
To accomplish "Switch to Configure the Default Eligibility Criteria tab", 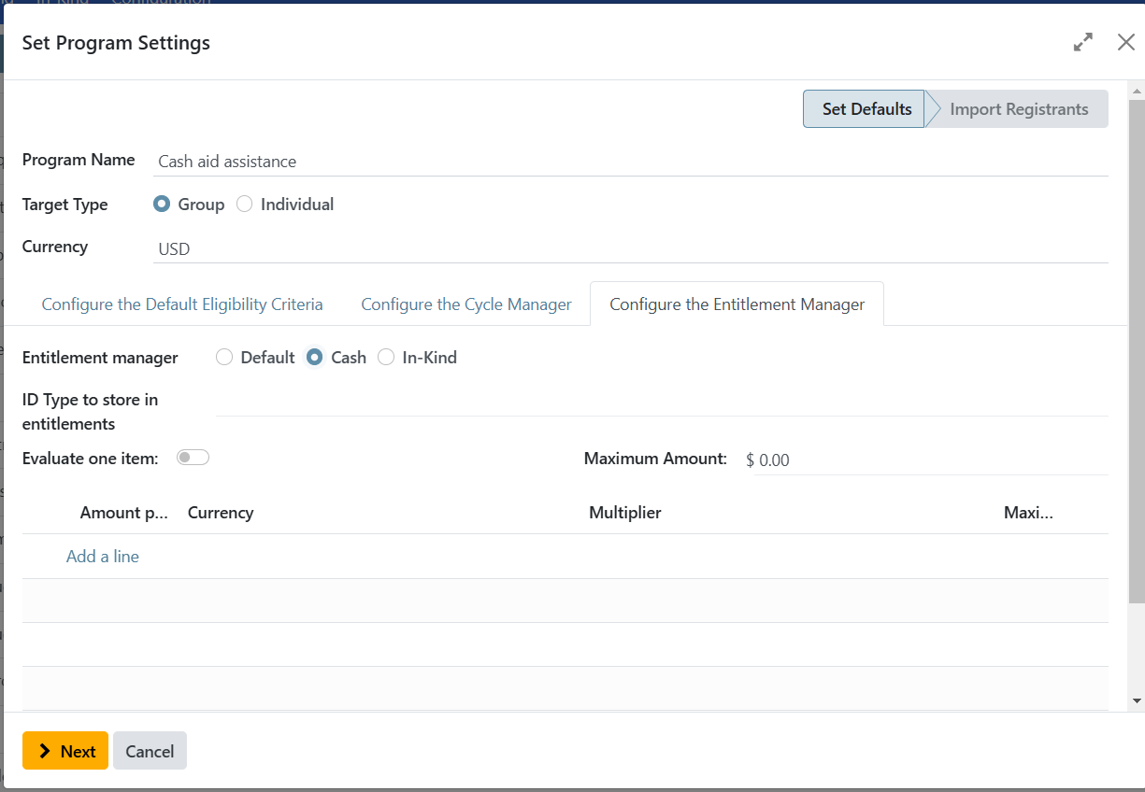I will point(181,304).
